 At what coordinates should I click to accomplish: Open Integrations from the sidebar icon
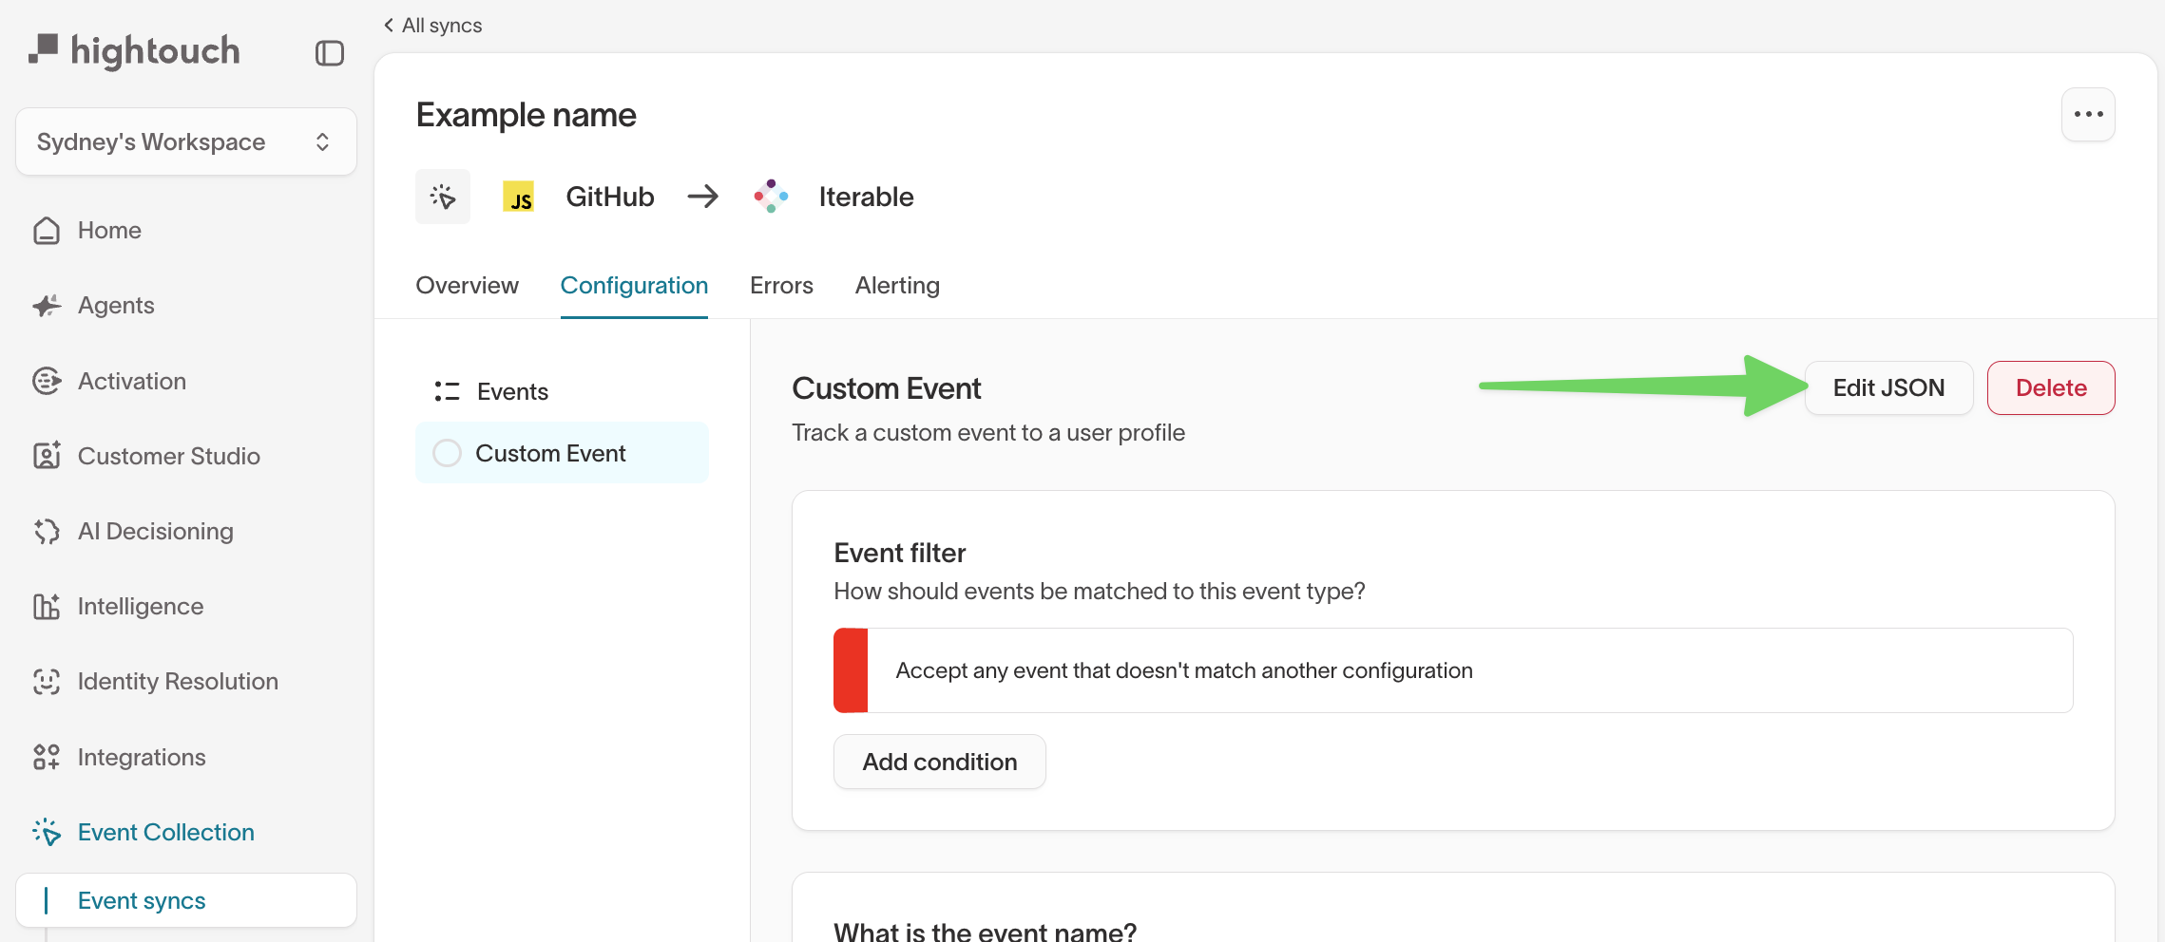[x=47, y=757]
